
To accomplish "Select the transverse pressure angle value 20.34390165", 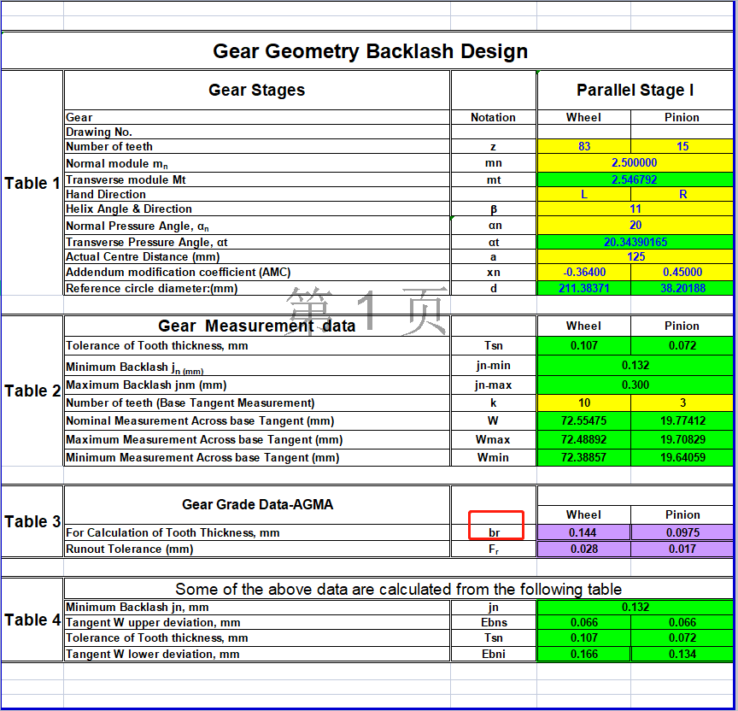I will 635,242.
